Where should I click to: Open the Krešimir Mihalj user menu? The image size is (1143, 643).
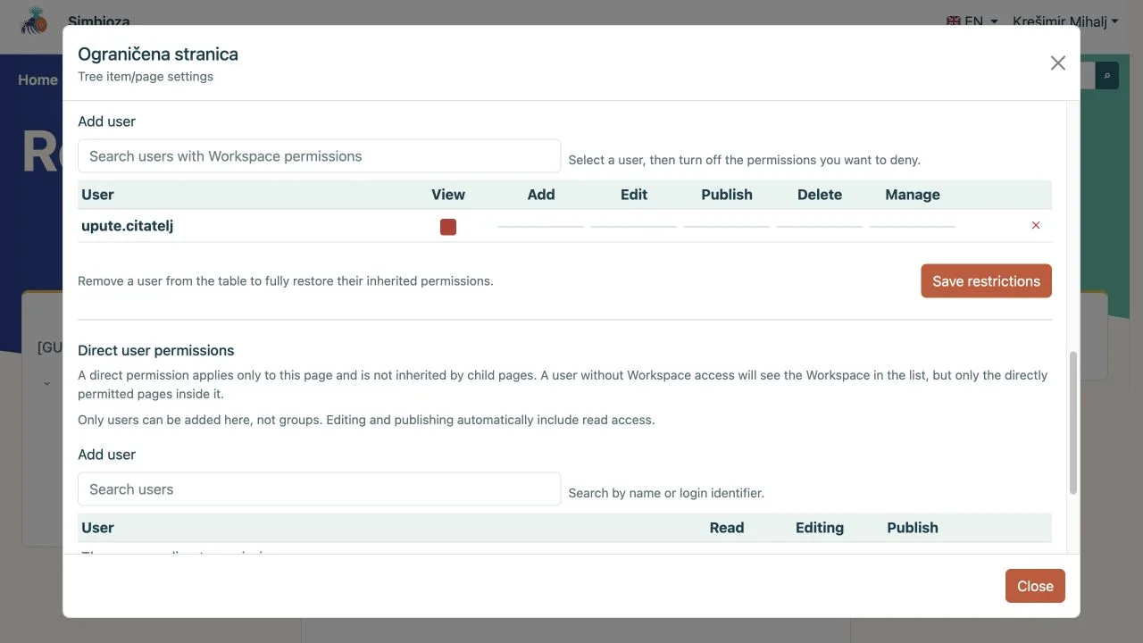pyautogui.click(x=1065, y=21)
